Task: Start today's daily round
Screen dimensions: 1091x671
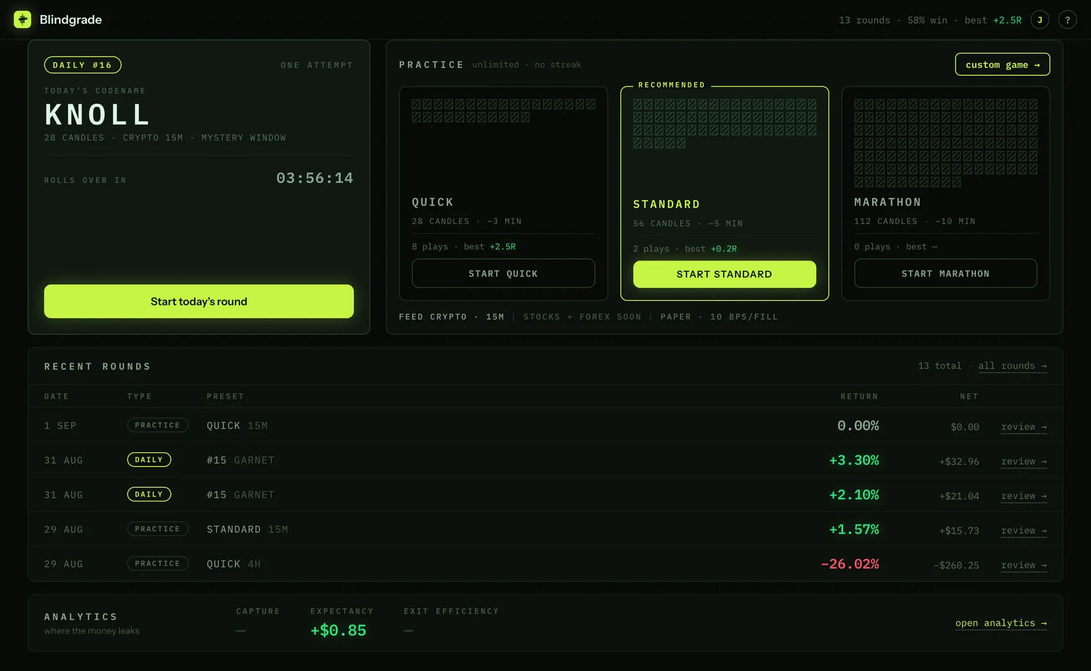Action: click(199, 301)
